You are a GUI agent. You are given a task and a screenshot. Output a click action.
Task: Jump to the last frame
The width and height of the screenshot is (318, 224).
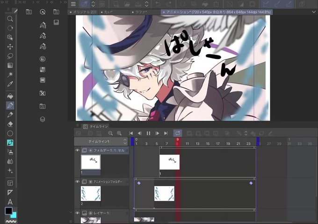166,133
